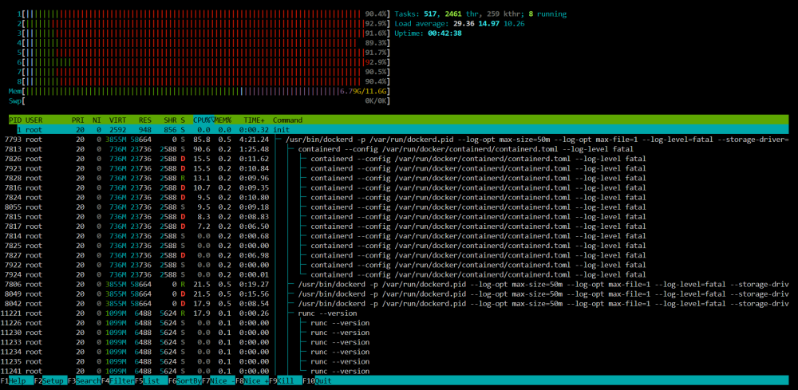Select runc thread PID 11241

(394, 371)
